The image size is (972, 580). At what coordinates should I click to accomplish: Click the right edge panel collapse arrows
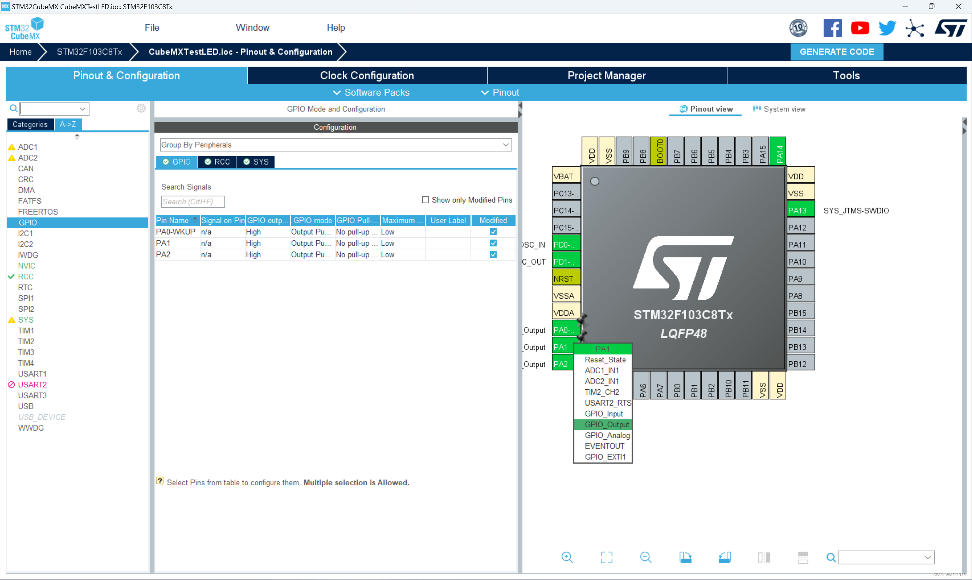[964, 127]
